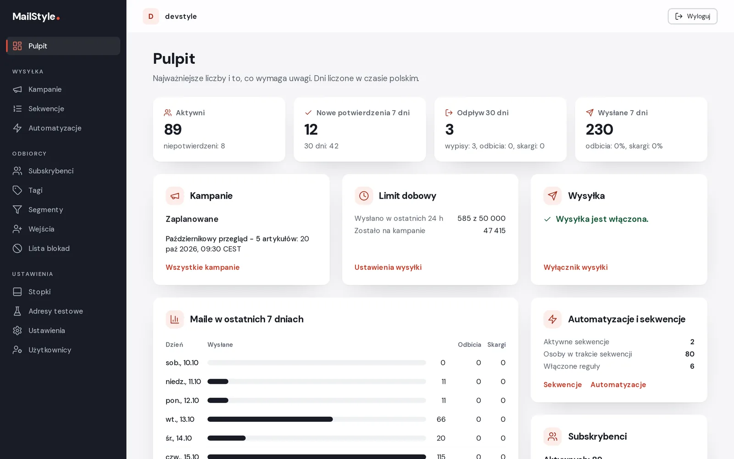Click the Wyloguj logout button

(692, 17)
